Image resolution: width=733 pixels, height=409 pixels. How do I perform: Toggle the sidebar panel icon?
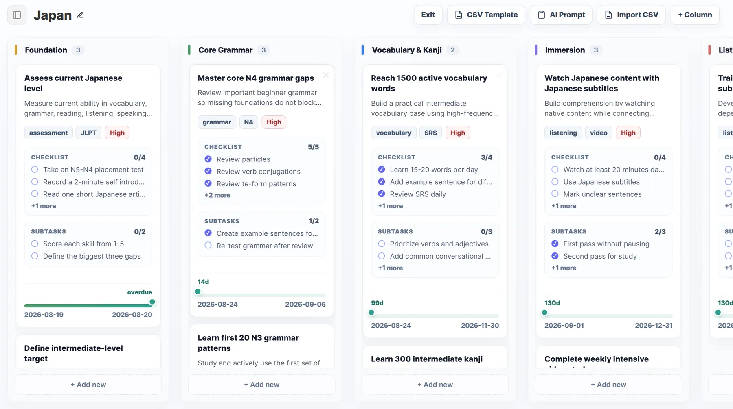[17, 15]
